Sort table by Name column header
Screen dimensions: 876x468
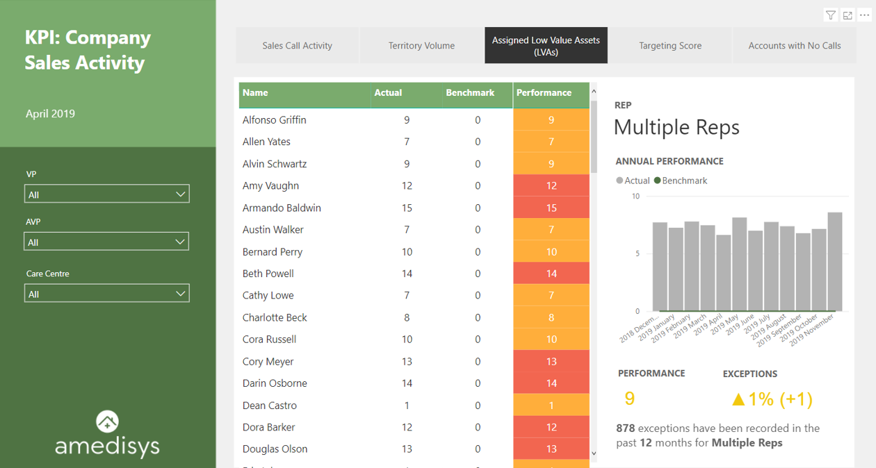tap(255, 93)
